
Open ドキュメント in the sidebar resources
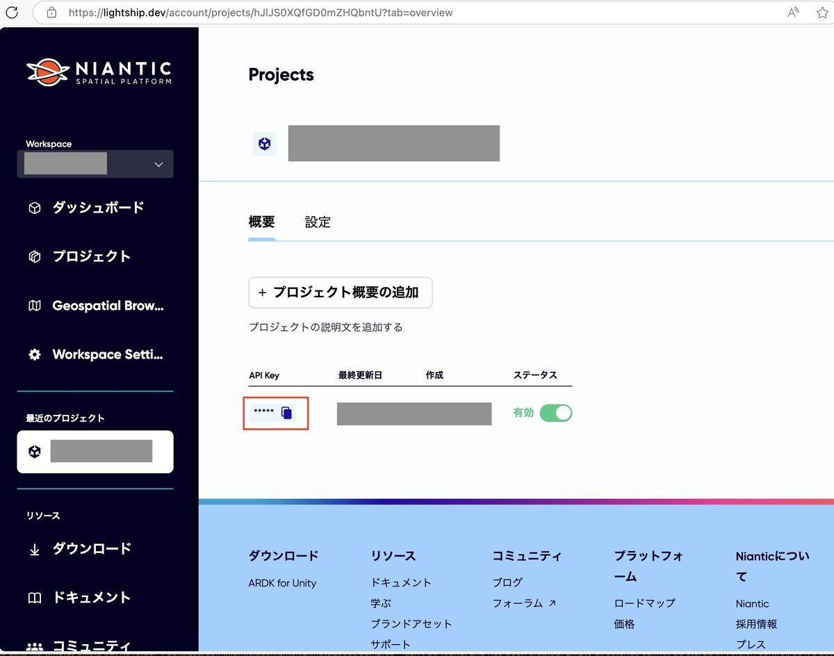[92, 598]
